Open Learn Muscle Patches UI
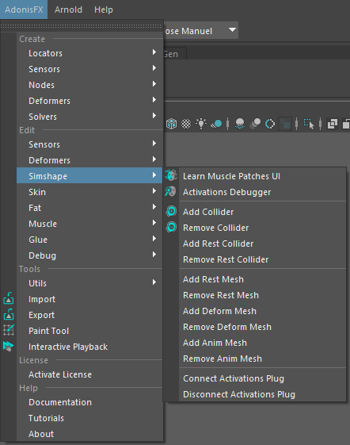Screen dimensions: 350x445 (x=255, y=176)
